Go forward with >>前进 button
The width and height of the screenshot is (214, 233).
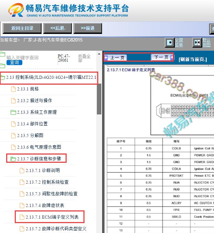[88, 28]
